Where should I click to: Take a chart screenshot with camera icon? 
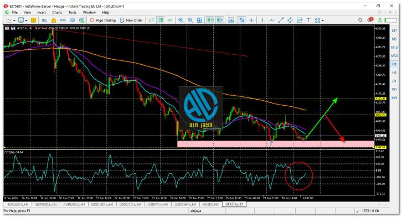(231, 20)
